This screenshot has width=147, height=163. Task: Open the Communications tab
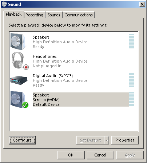(79, 15)
